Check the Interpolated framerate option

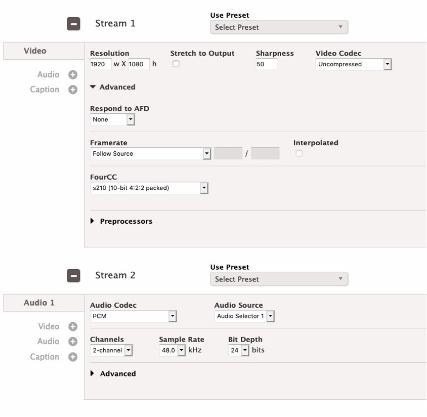298,154
